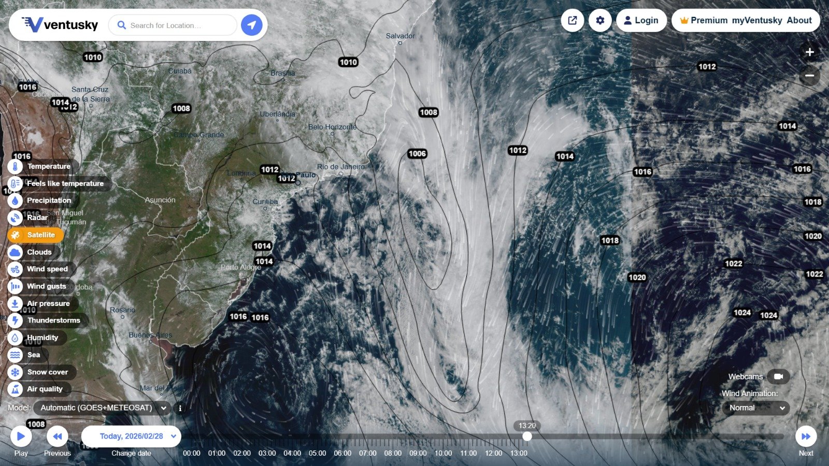Screen dimensions: 829x466
Task: Zoom out the map with minus icon
Action: (809, 76)
